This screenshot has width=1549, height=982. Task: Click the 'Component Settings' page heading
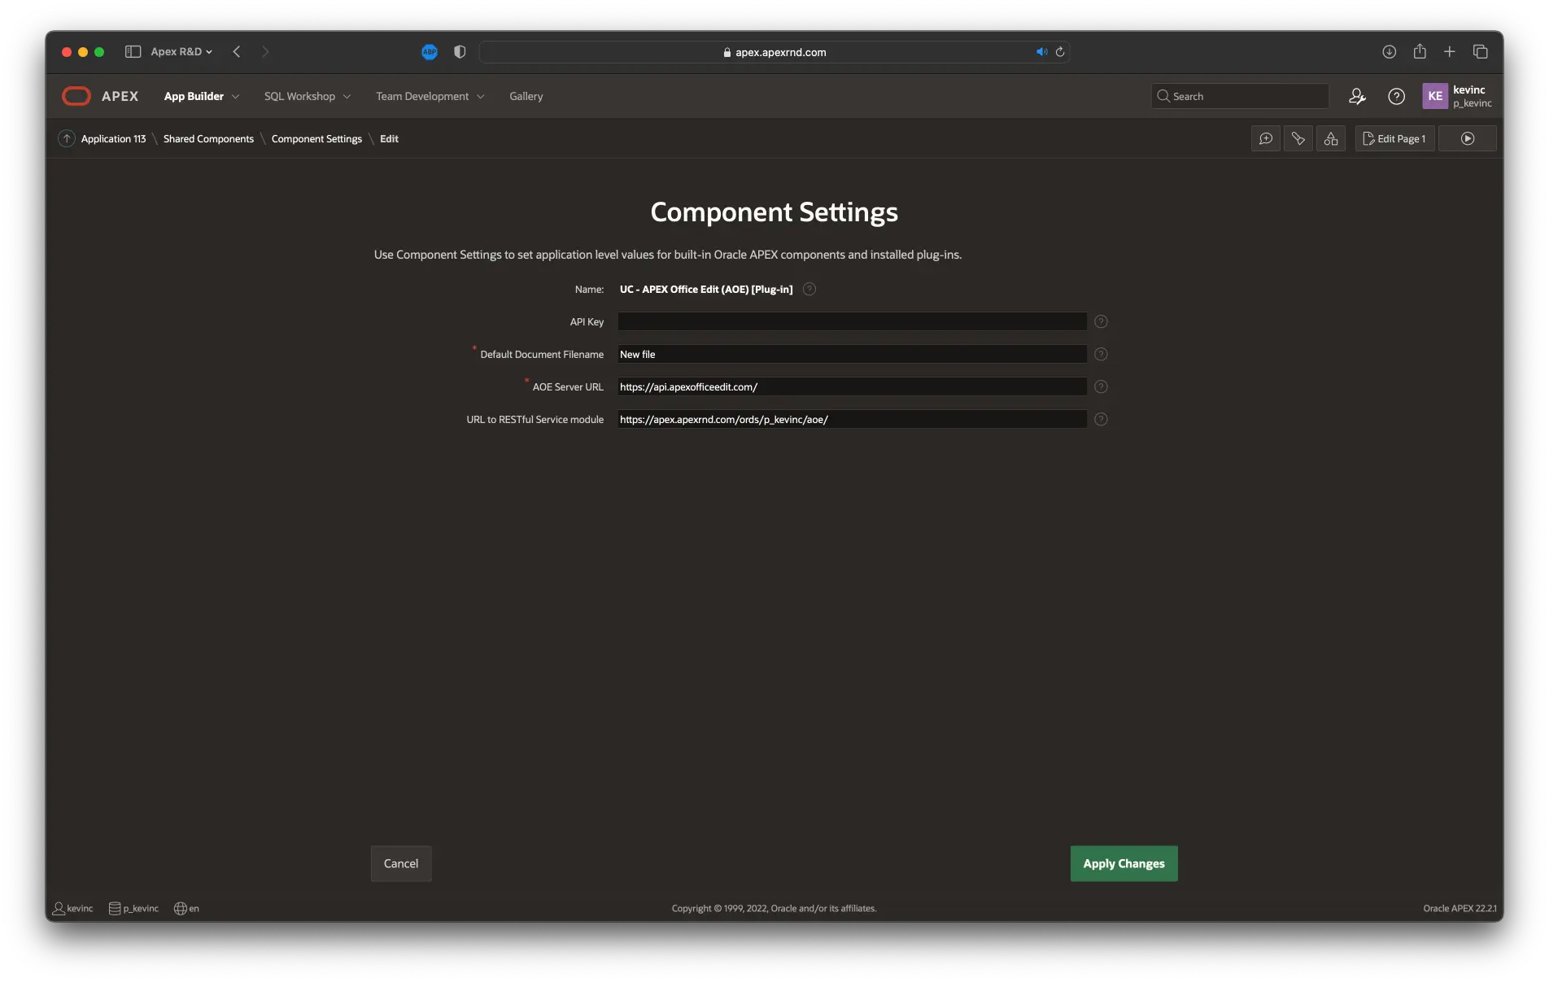(x=774, y=212)
